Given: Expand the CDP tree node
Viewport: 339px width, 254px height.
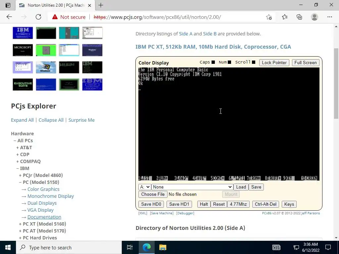Looking at the screenshot, I should pyautogui.click(x=18, y=154).
